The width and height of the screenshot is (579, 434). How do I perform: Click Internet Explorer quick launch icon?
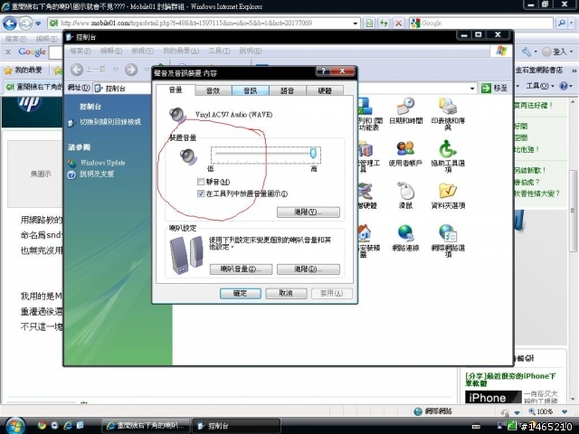68,426
